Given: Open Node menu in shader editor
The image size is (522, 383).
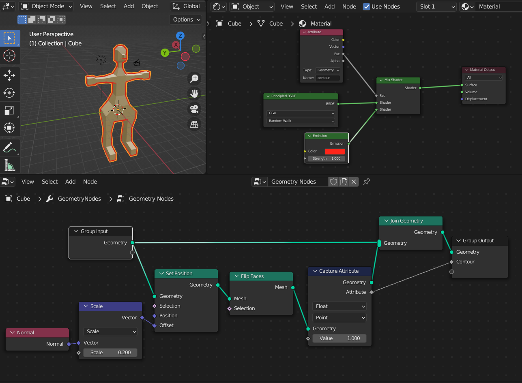Looking at the screenshot, I should [349, 6].
